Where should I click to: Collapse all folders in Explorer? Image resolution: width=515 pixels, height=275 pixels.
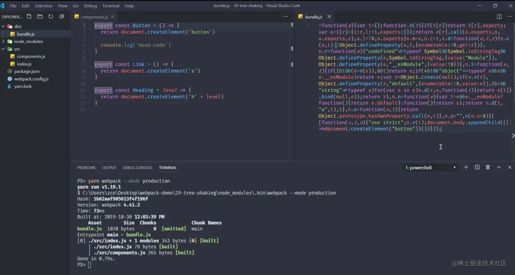coord(62,16)
